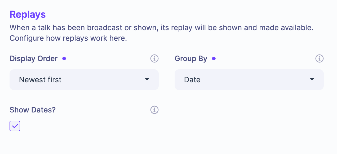Viewport: 337px width, 154px height.
Task: Click the Show Dates? label
Action: 33,110
